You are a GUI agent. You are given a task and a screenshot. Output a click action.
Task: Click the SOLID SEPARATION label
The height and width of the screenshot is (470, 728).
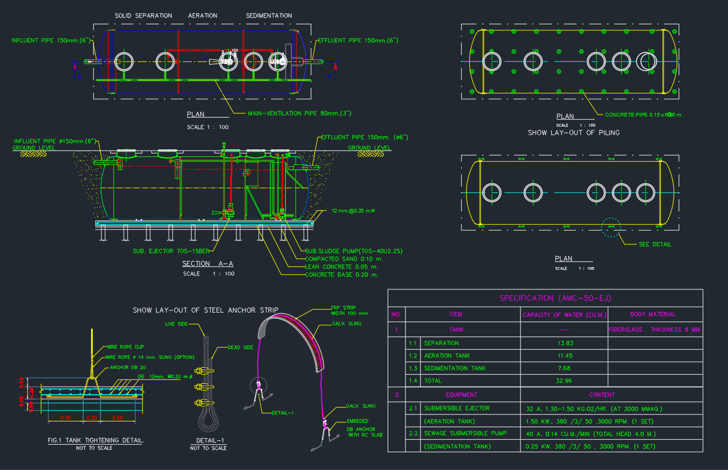click(143, 16)
